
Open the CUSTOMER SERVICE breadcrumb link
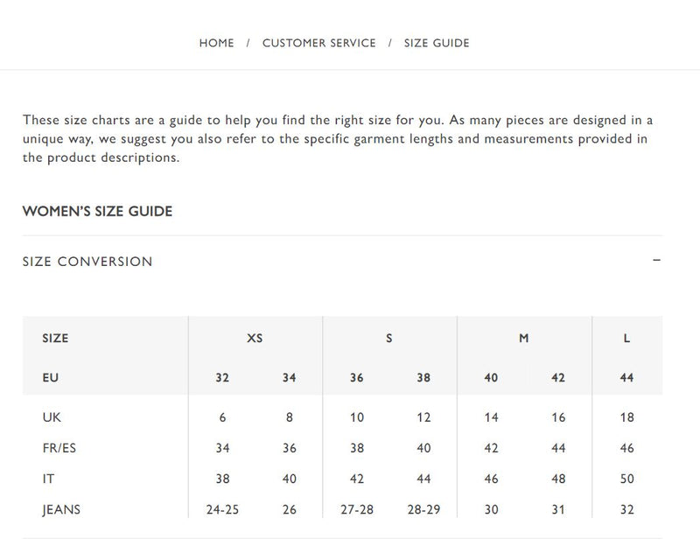point(318,43)
